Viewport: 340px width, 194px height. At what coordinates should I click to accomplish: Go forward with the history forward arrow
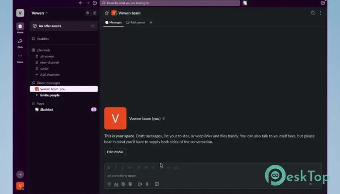[88, 3]
